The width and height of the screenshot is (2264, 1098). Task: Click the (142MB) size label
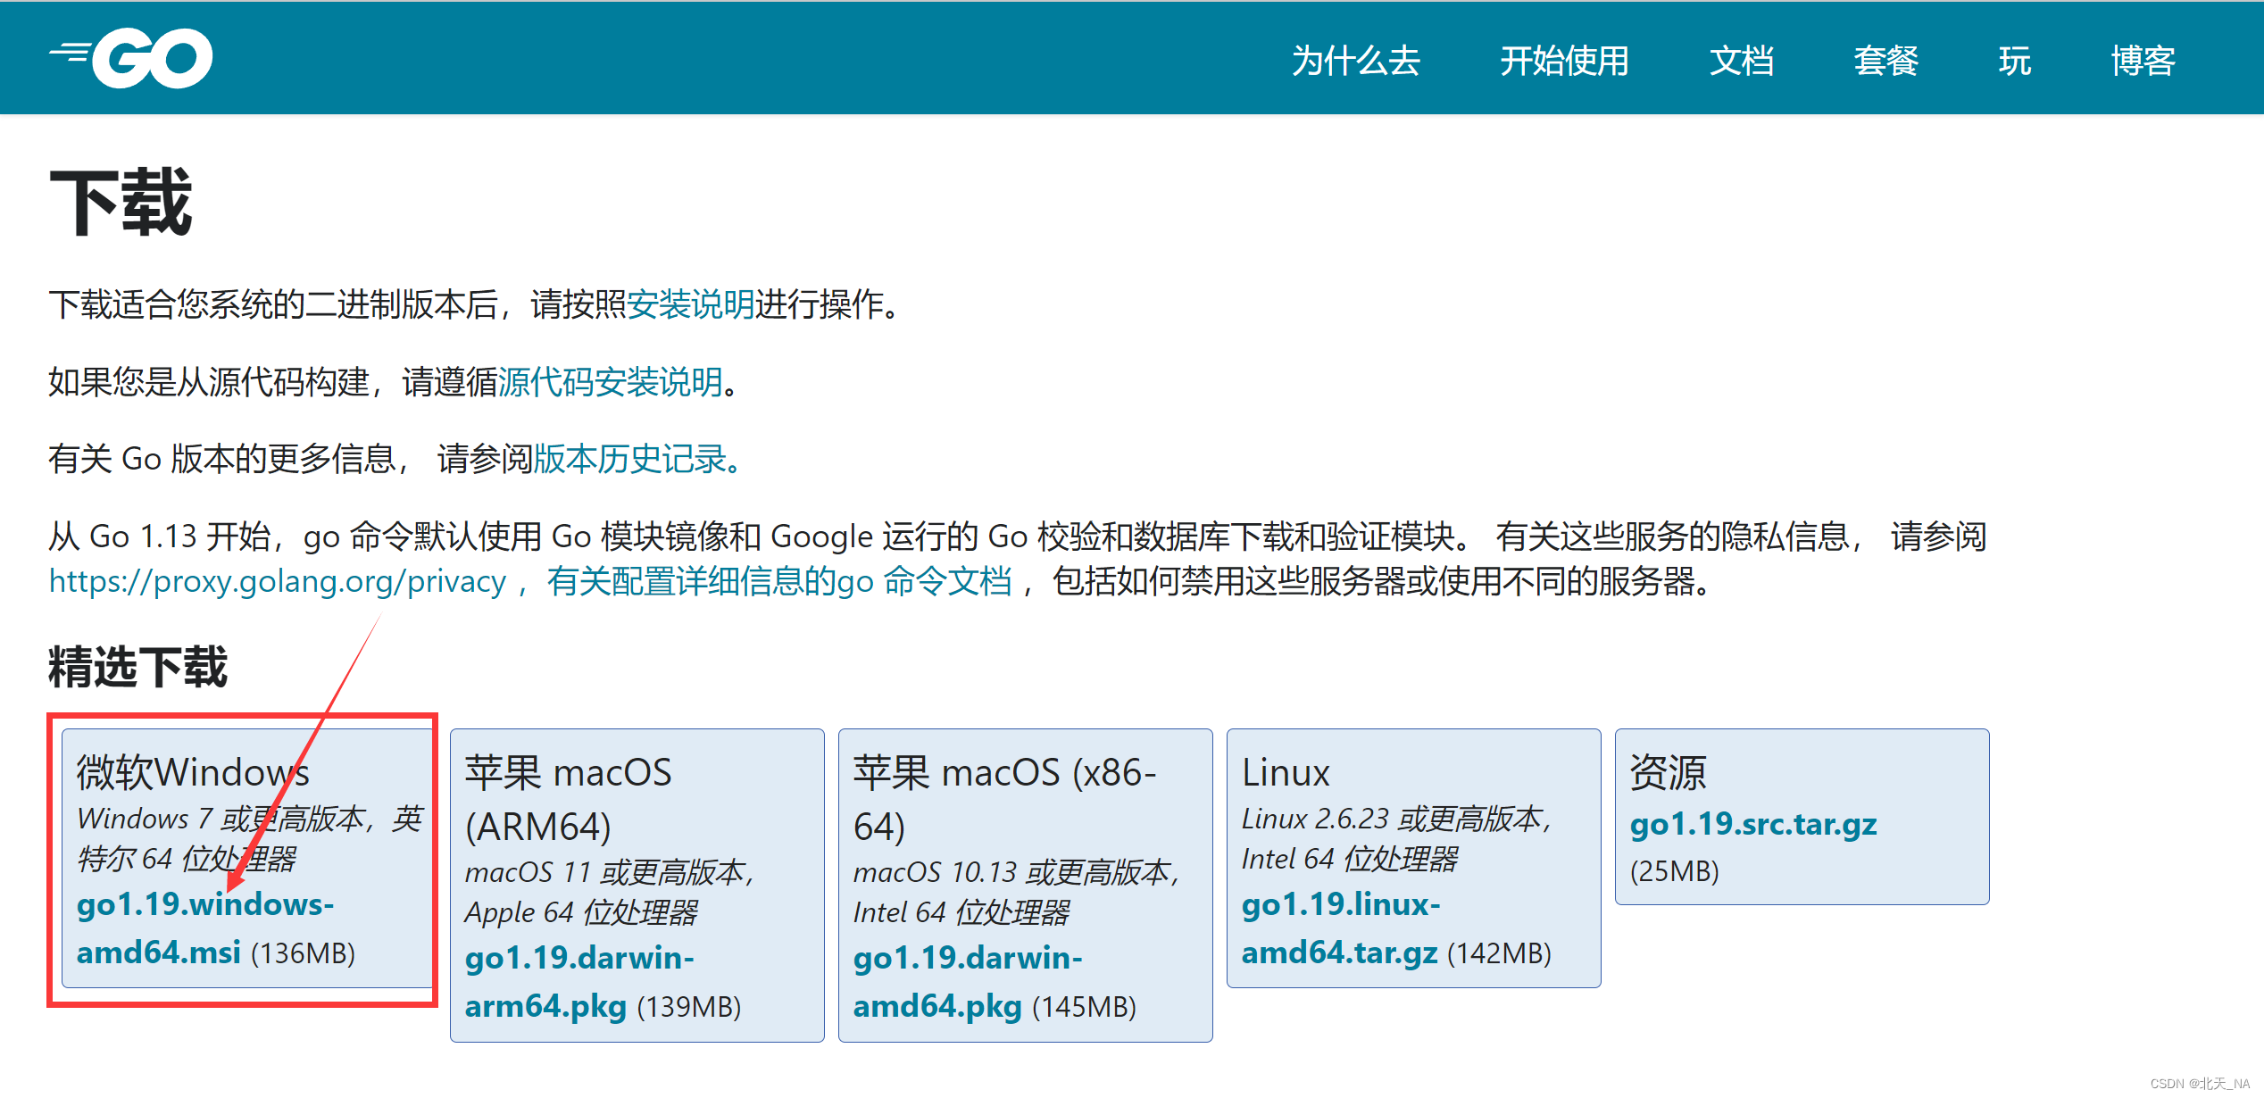1499,953
